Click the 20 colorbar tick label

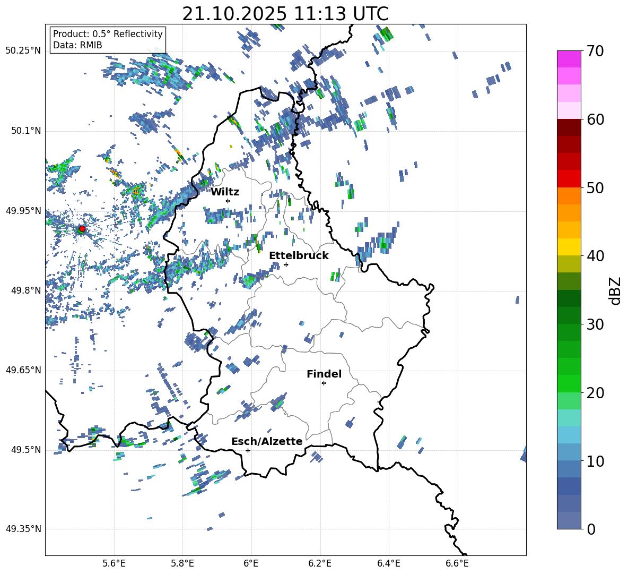point(595,393)
